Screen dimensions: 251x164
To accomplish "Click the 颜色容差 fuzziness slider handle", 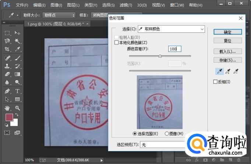I will point(160,56).
